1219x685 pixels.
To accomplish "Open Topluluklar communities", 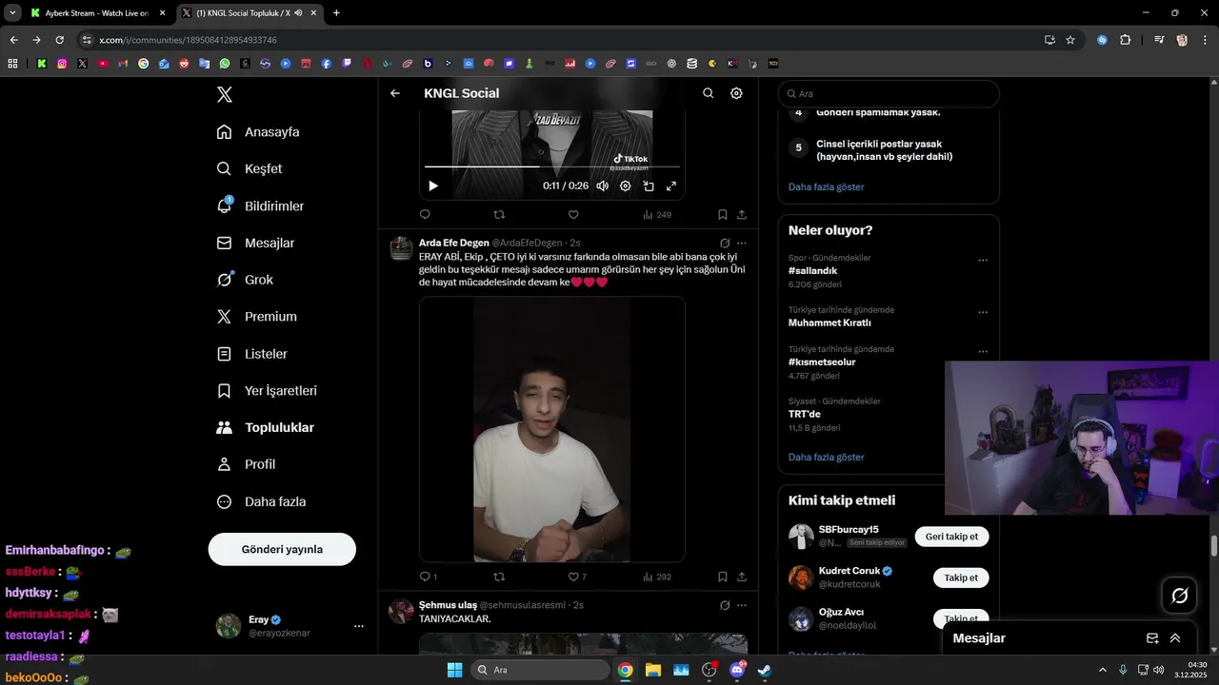I will click(x=265, y=427).
